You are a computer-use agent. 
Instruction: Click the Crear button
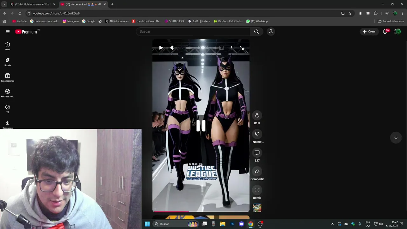pos(369,31)
